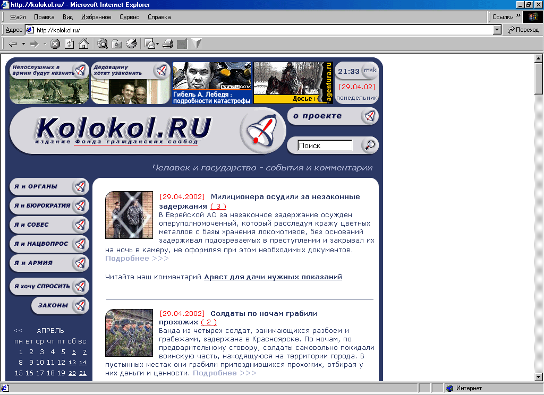This screenshot has width=544, height=395.
Task: Open the Правка menu
Action: [x=44, y=17]
